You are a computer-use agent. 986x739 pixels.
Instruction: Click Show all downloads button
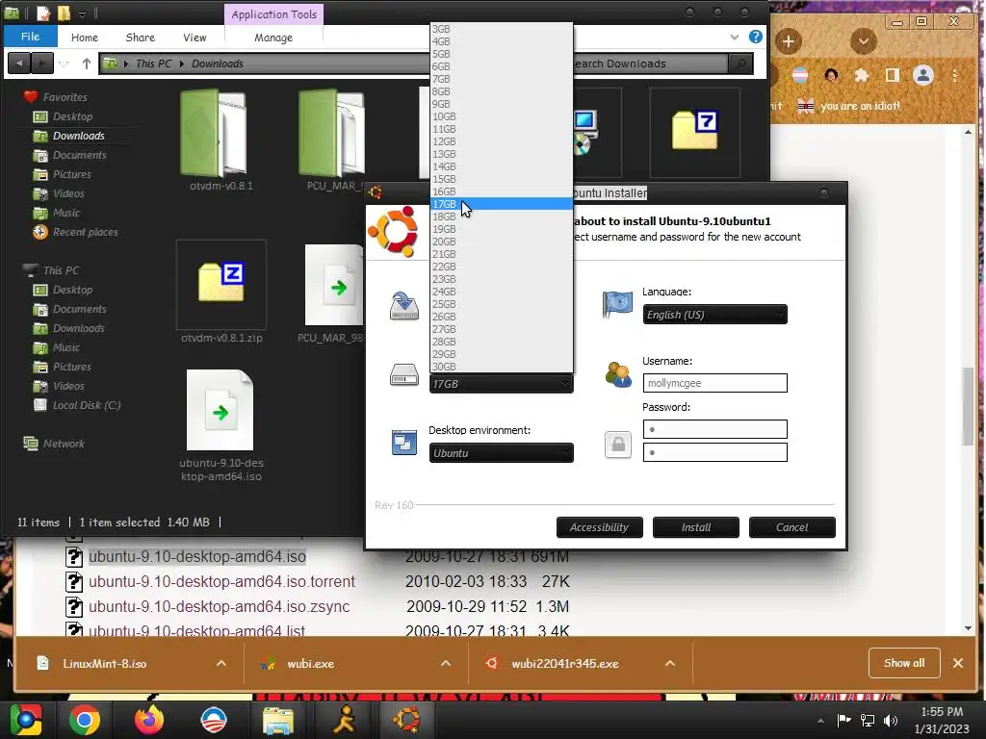coord(904,663)
